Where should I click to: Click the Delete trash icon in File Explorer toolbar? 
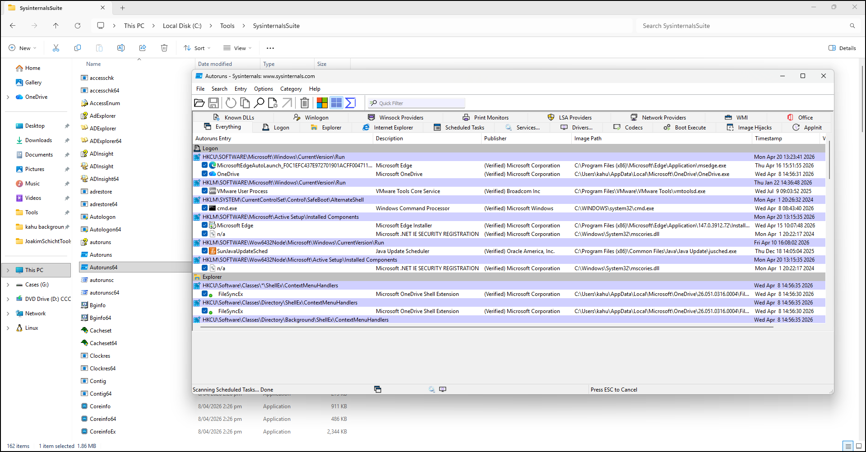(164, 48)
